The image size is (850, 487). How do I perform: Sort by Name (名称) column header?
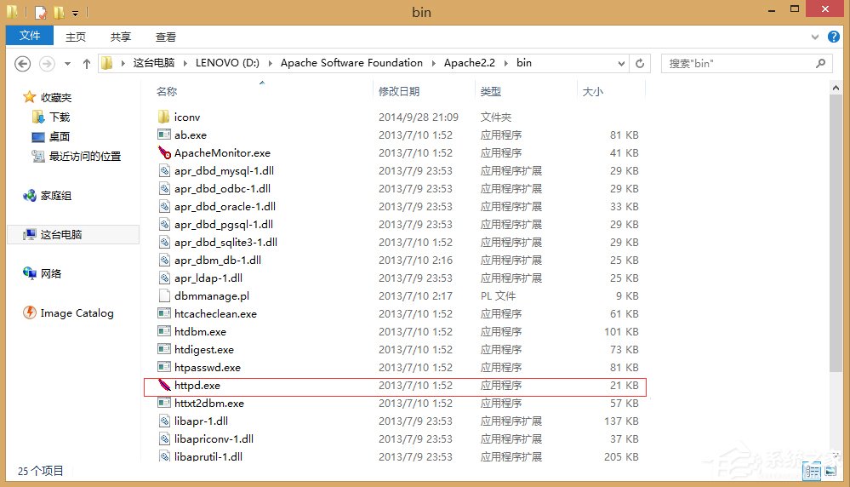167,92
